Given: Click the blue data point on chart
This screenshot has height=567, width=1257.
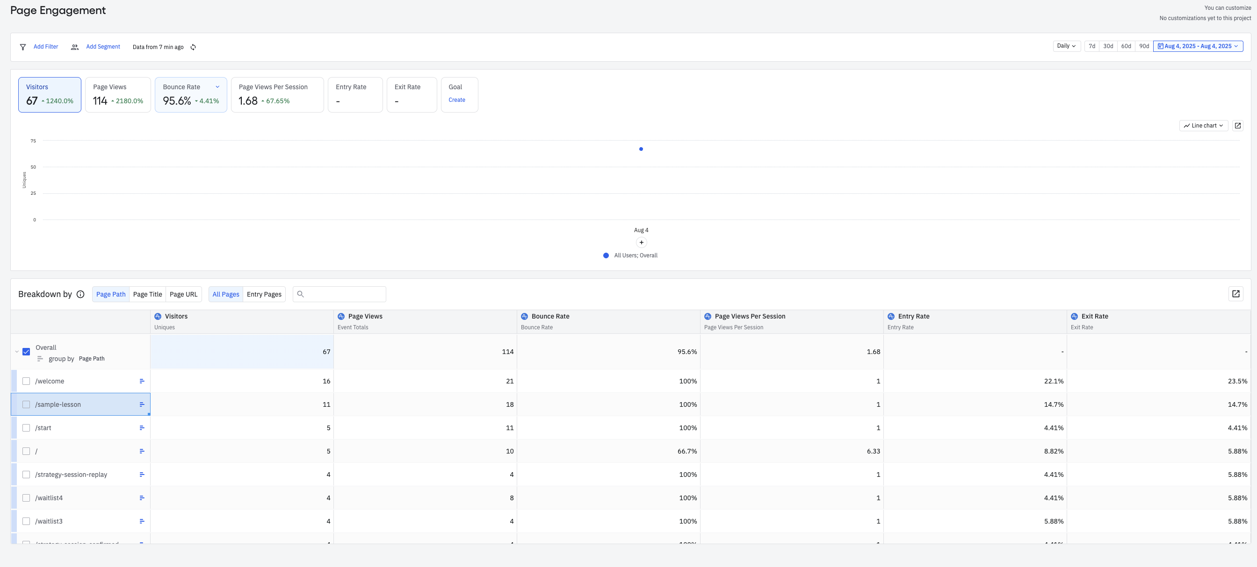Looking at the screenshot, I should [641, 149].
